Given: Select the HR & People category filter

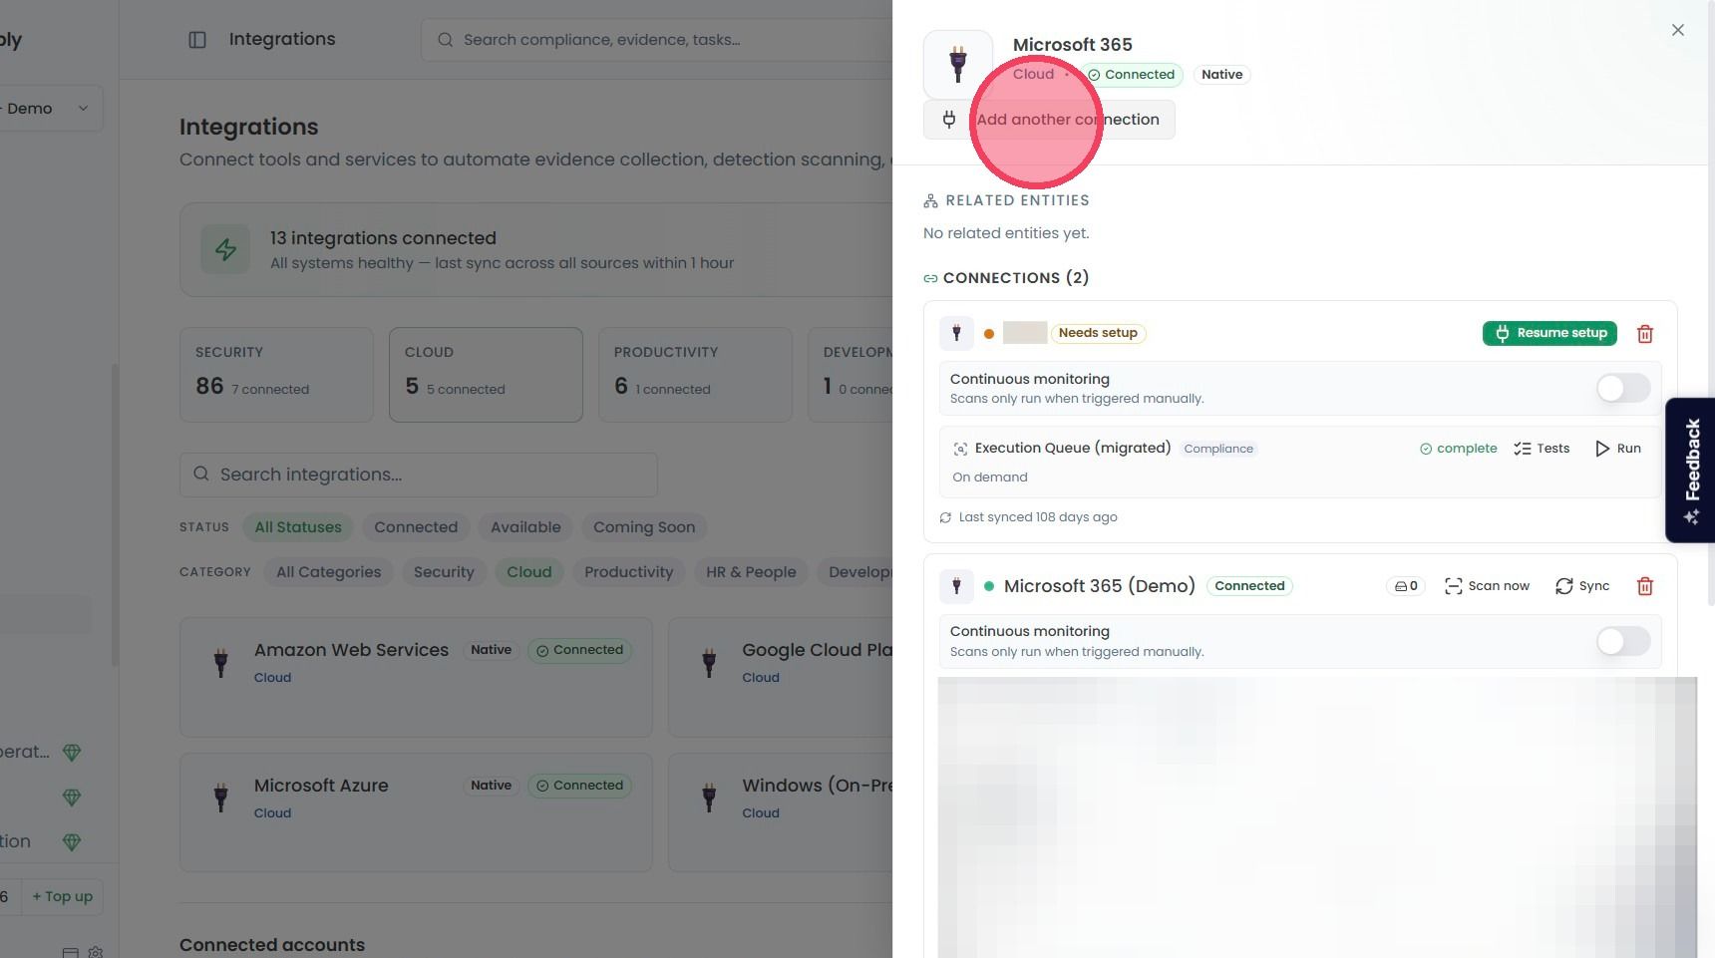Looking at the screenshot, I should [751, 572].
